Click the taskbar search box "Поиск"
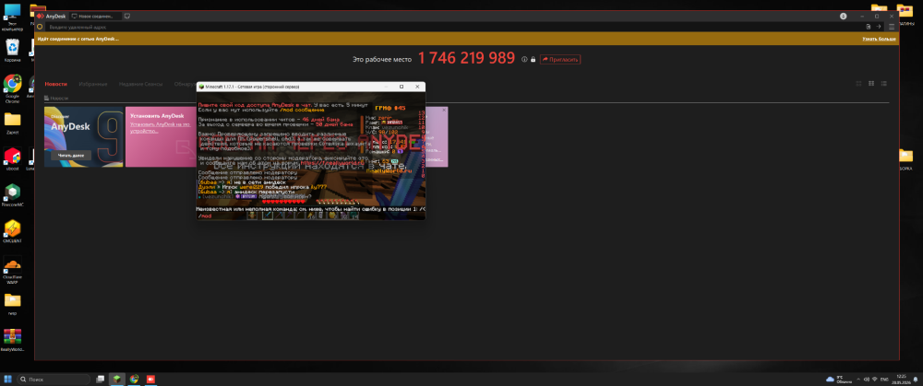Screen dimensions: 923x386 pyautogui.click(x=54, y=379)
